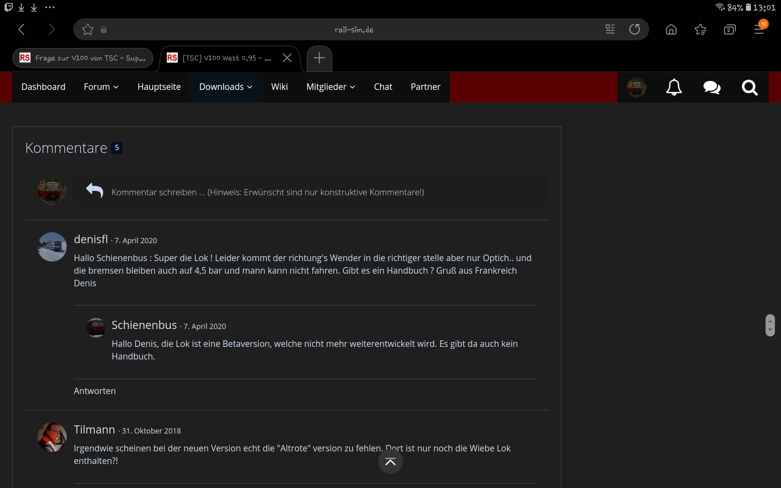This screenshot has width=781, height=488.
Task: Switch to the 'Frage zur V100 von TSC' tab
Action: click(83, 58)
